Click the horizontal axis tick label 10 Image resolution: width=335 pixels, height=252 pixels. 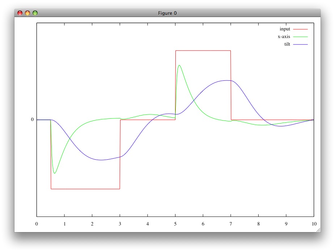pos(313,223)
